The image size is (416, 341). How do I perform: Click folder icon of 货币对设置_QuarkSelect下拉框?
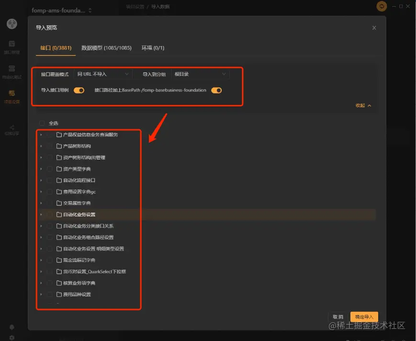(59, 272)
